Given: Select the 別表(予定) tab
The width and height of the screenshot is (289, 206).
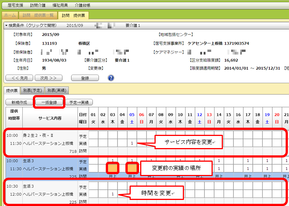Looking at the screenshot, I should pos(32,90).
